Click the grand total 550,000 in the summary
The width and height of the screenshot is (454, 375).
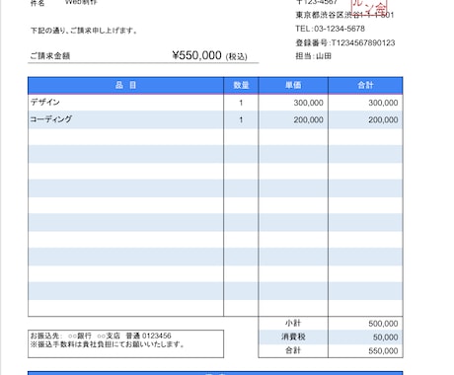click(x=383, y=351)
